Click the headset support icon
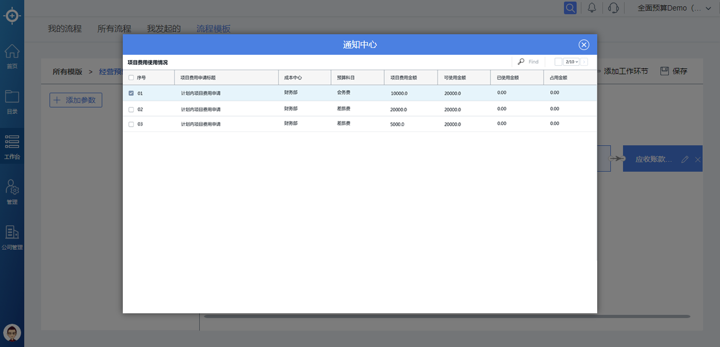Viewport: 720px width, 347px height. point(613,8)
